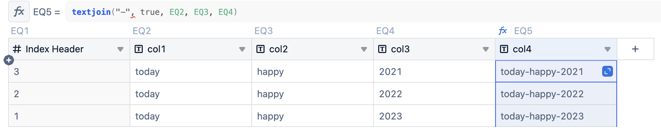661x133 pixels.
Task: Click the text type icon beside col4
Action: tap(504, 49)
